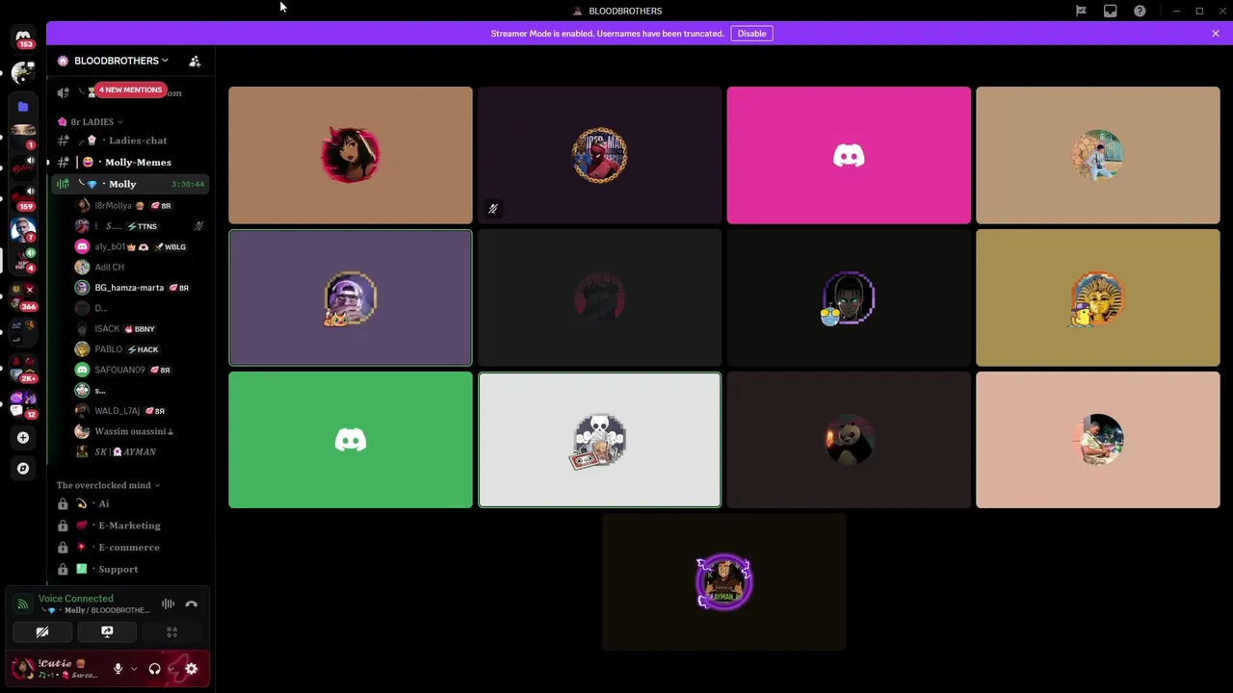
Task: Select voice member PABLO
Action: (141, 349)
